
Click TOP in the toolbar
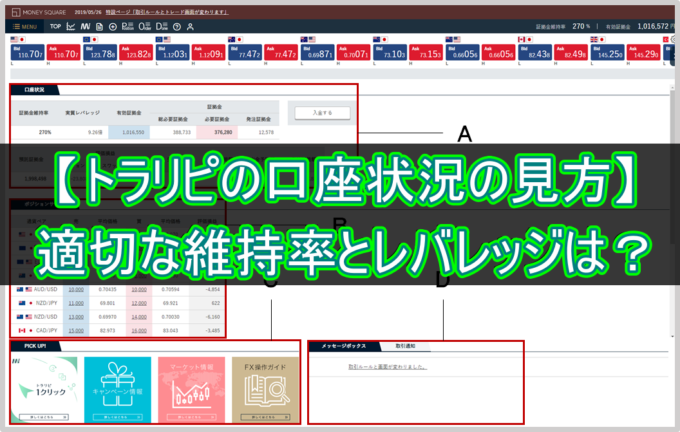55,26
